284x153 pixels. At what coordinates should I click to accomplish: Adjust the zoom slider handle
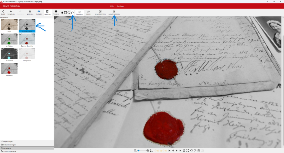pos(139,151)
